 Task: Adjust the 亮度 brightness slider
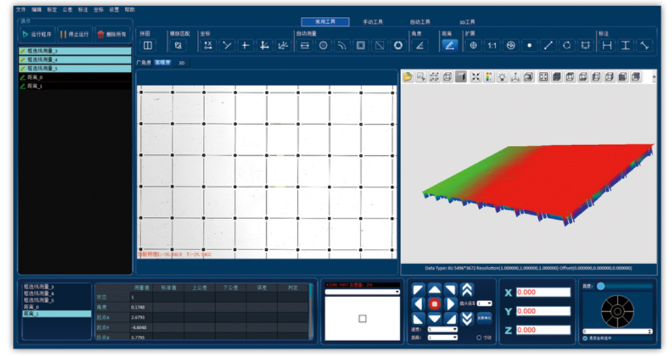(624, 286)
